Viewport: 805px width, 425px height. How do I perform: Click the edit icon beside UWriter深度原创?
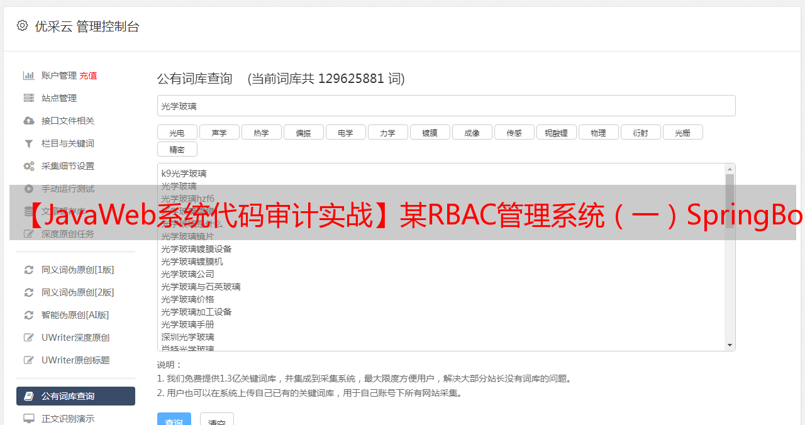pos(29,338)
